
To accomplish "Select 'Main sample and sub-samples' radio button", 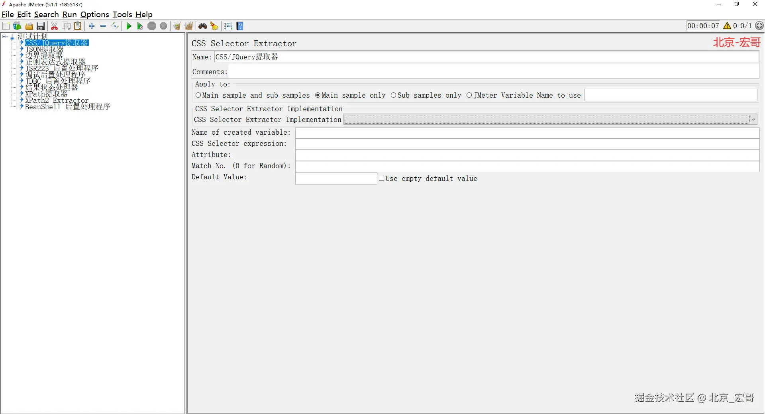I will [x=198, y=95].
